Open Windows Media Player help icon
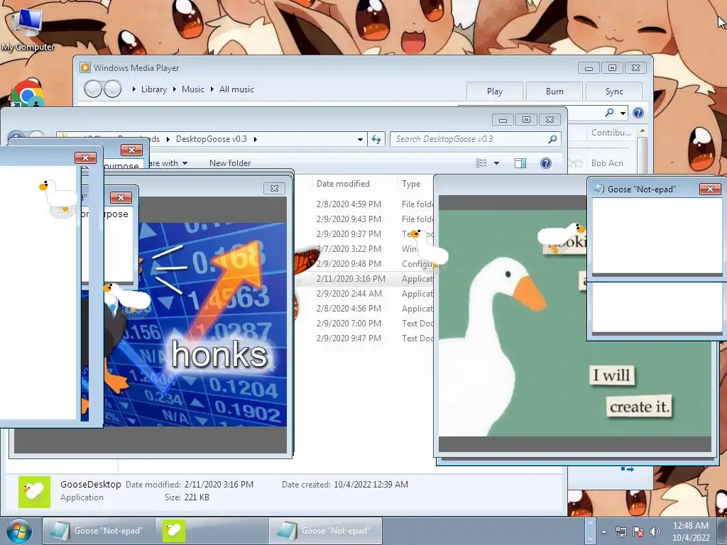Screen dimensions: 727x545 click(x=638, y=113)
